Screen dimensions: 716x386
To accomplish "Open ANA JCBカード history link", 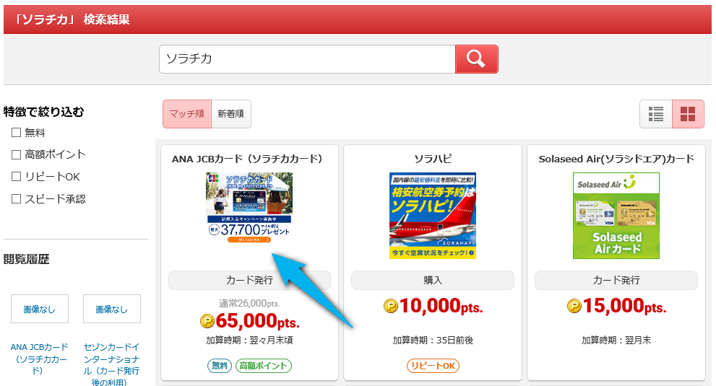I will pos(39,359).
